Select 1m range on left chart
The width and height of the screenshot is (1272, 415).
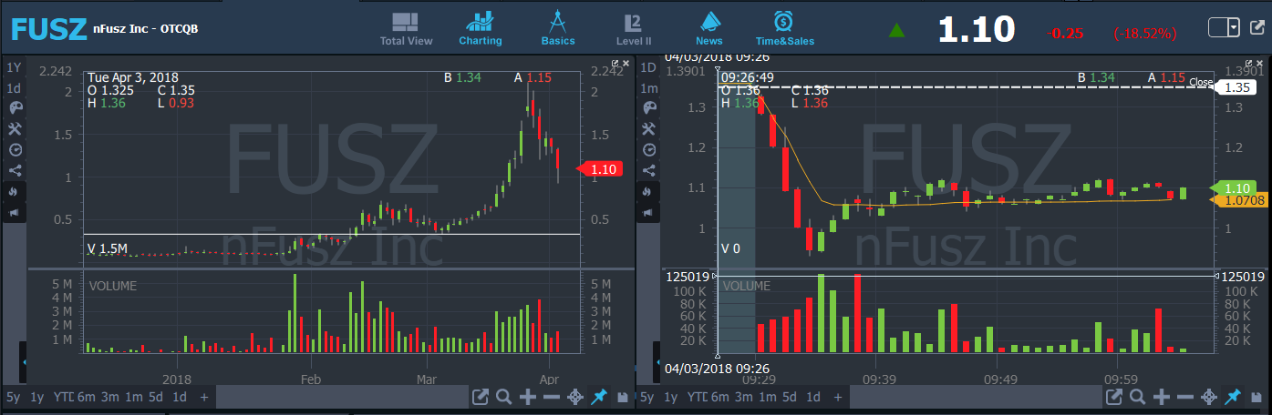(133, 397)
